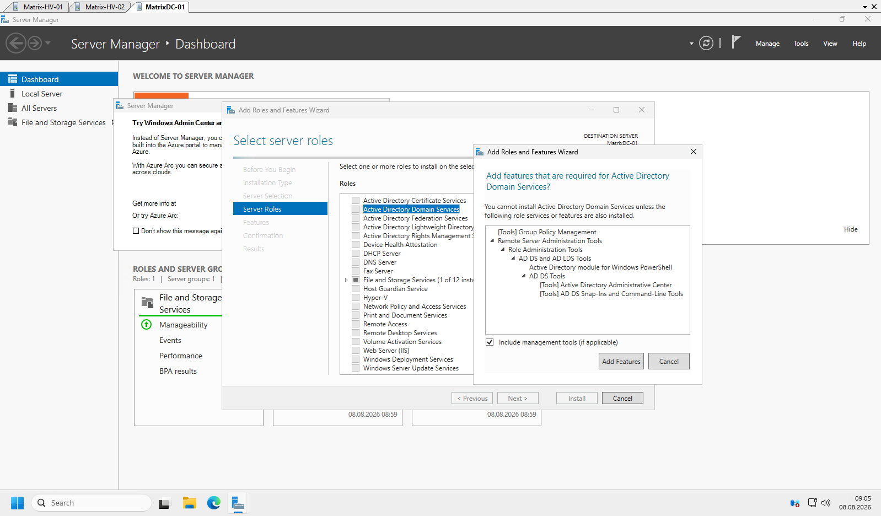This screenshot has width=881, height=516.
Task: Collapse Role Administration Tools node
Action: (503, 249)
